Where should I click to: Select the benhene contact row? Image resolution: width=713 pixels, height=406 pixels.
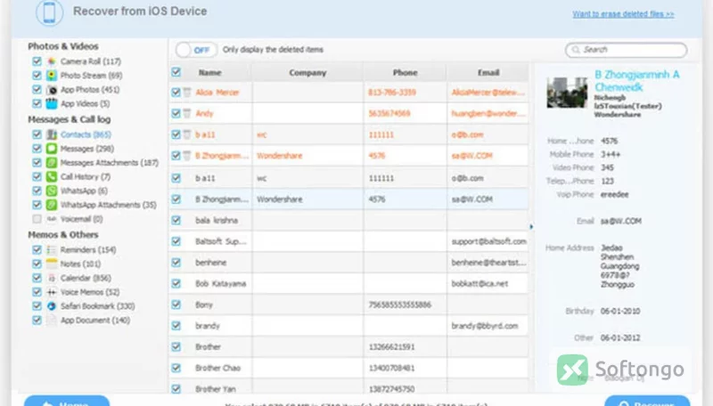click(x=348, y=263)
